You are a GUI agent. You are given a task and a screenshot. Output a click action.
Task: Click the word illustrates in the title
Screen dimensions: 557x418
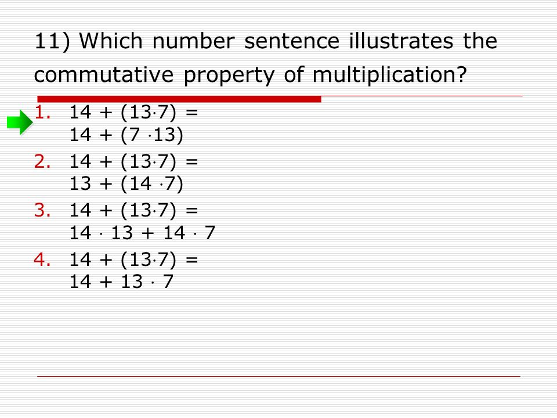[x=402, y=41]
